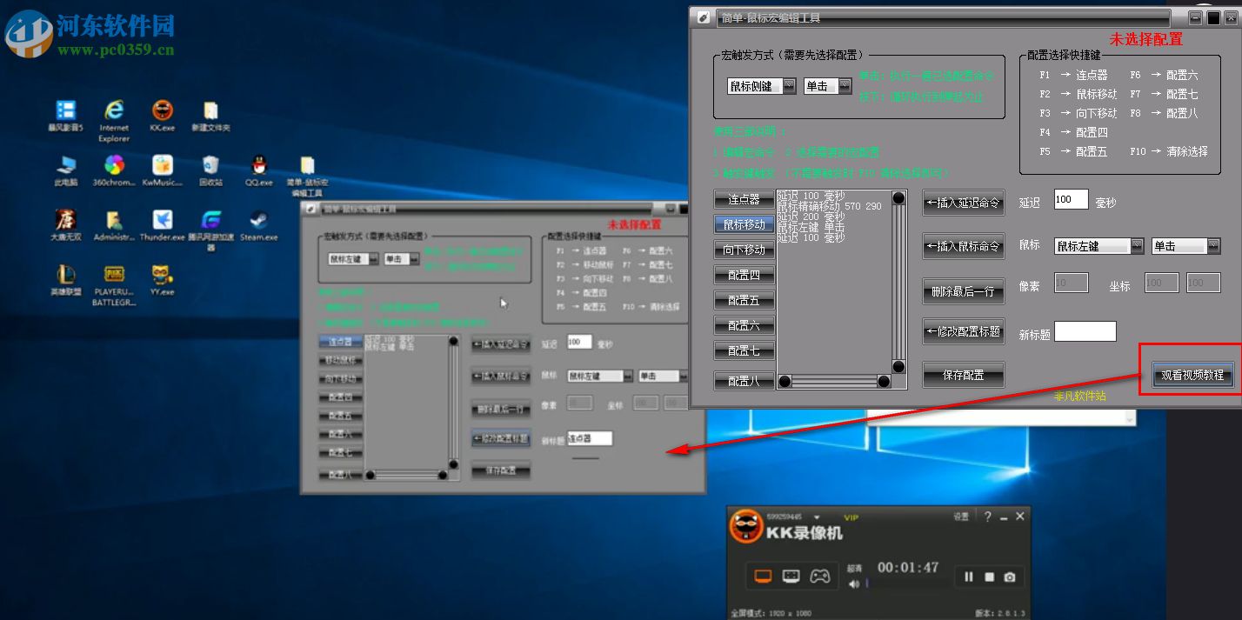Open 设置 in KK录像机
1242x620 pixels.
click(x=961, y=517)
